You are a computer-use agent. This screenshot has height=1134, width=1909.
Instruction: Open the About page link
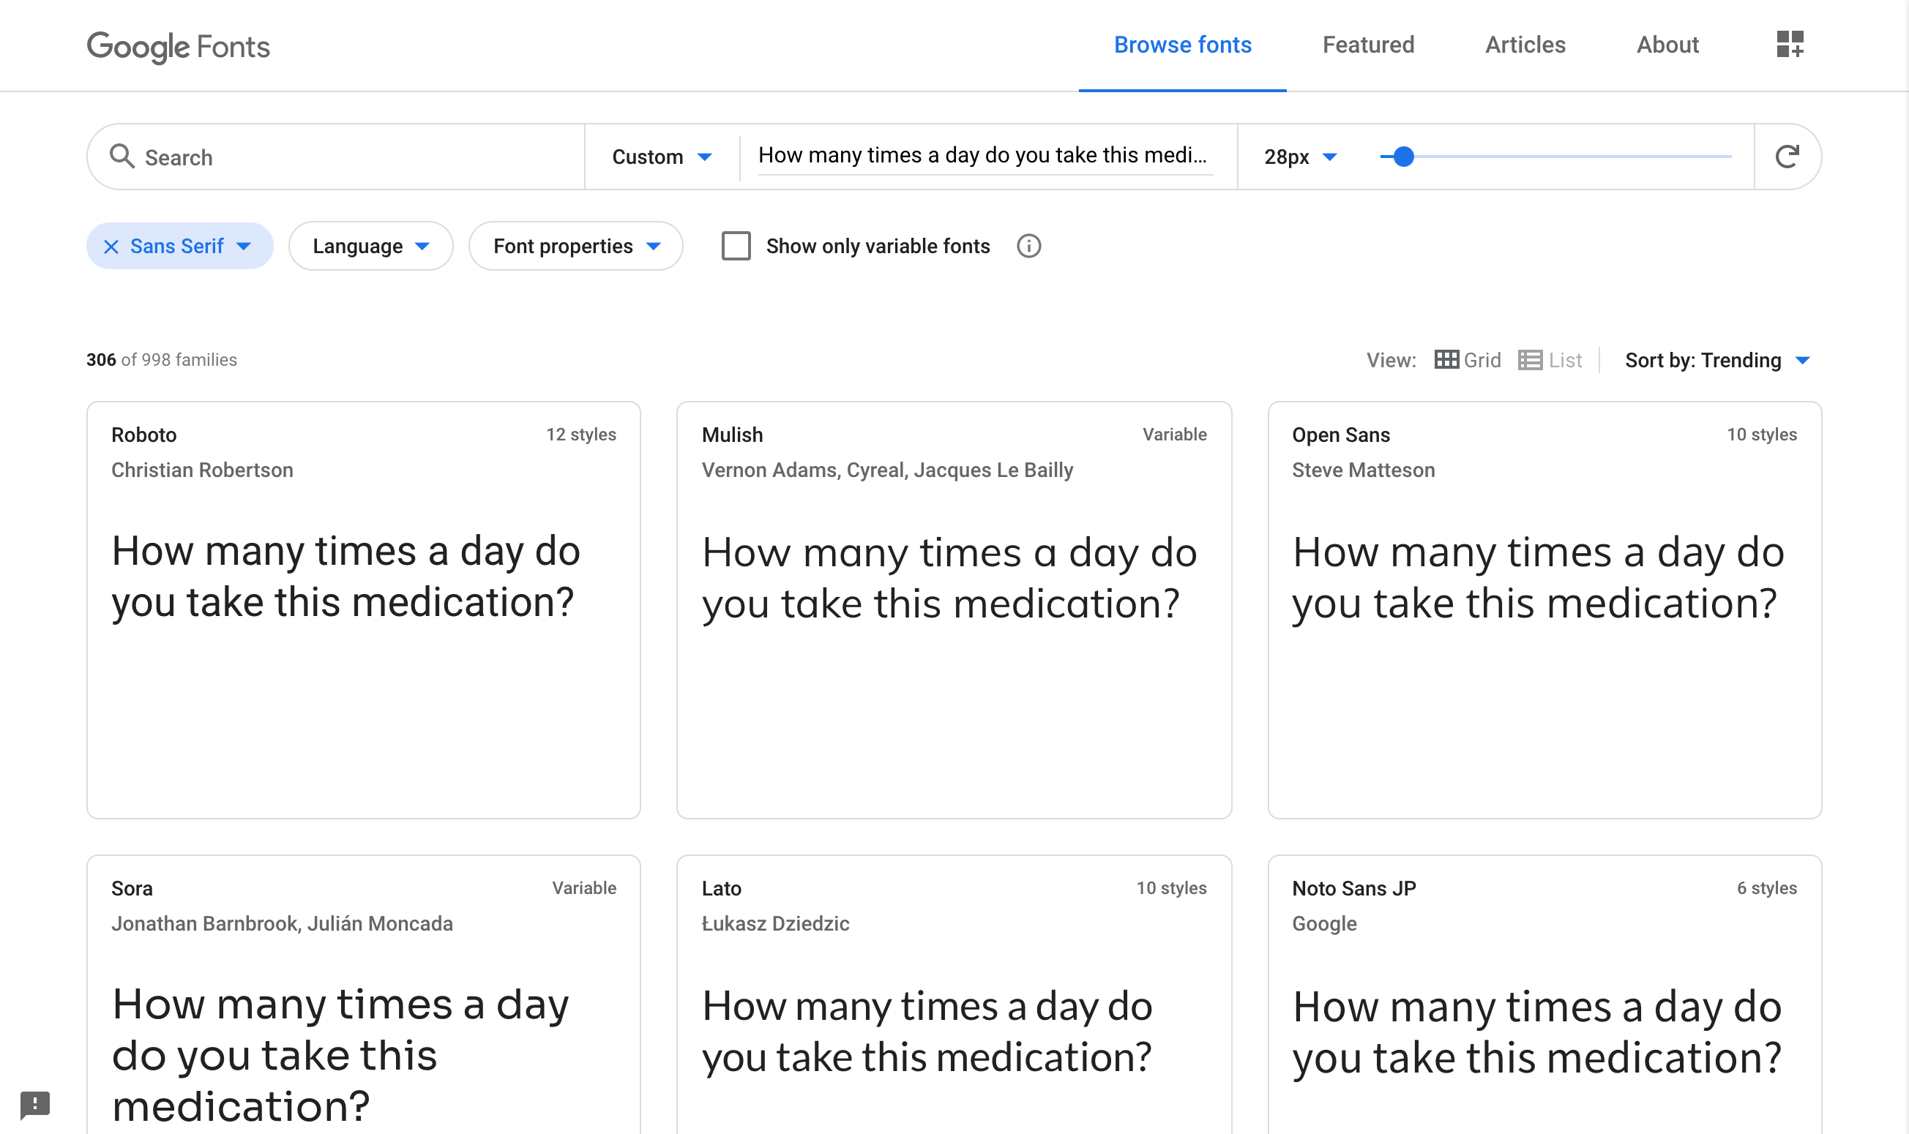[1667, 45]
